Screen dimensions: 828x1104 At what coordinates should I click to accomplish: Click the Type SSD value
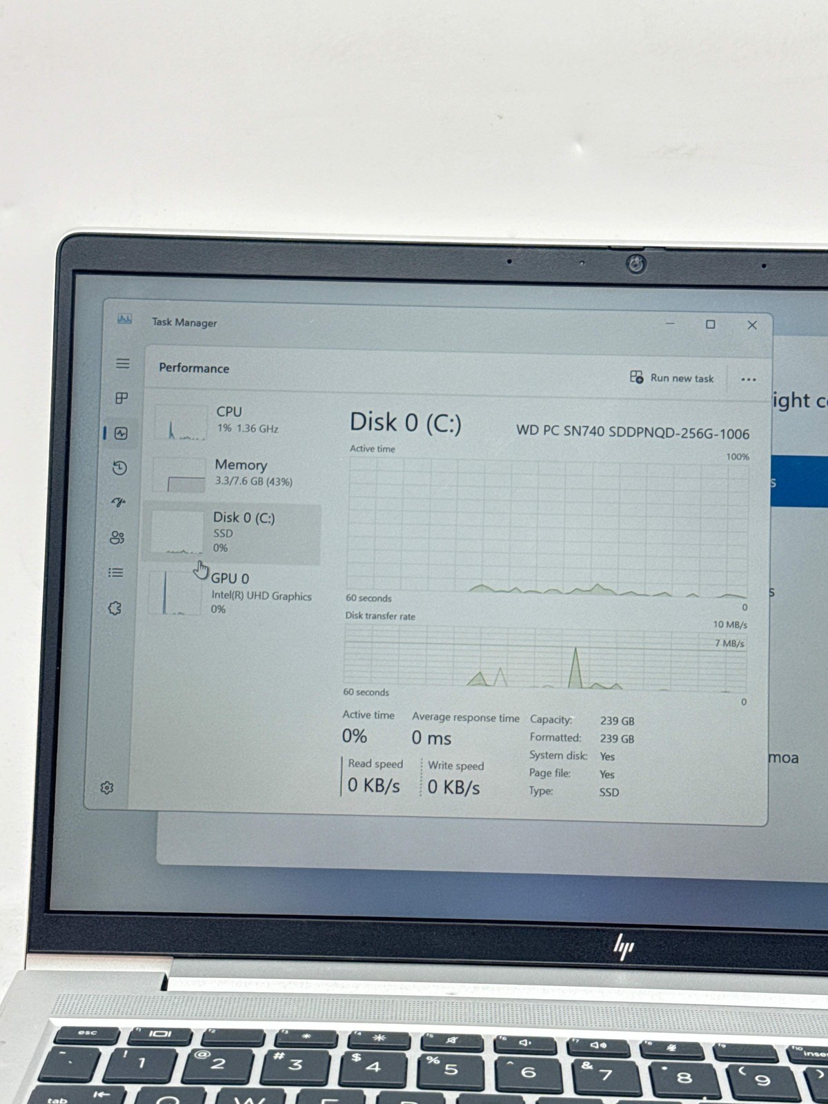coord(609,792)
